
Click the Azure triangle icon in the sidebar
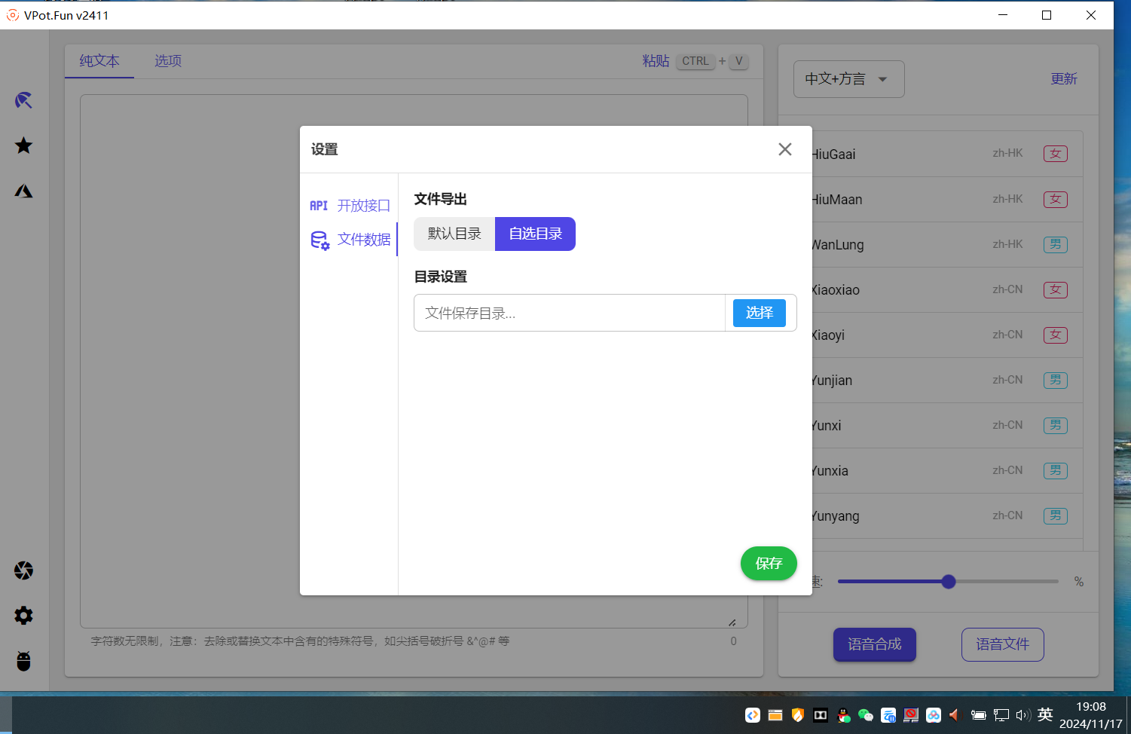tap(23, 191)
